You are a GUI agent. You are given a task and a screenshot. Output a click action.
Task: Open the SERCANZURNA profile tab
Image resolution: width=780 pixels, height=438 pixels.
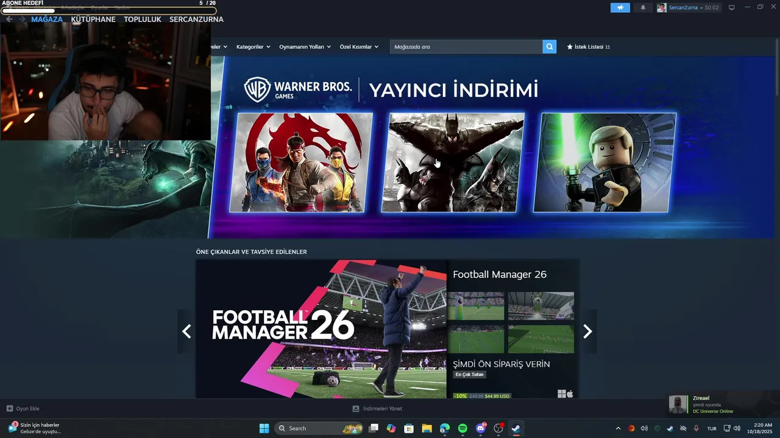click(196, 19)
